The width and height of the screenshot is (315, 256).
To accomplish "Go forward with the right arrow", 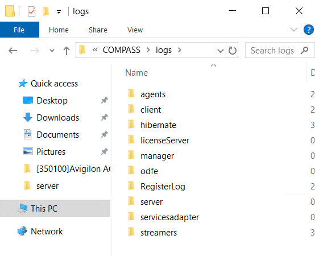I will point(35,51).
